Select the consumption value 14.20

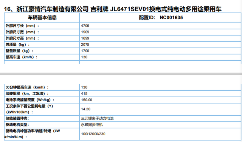[86, 109]
